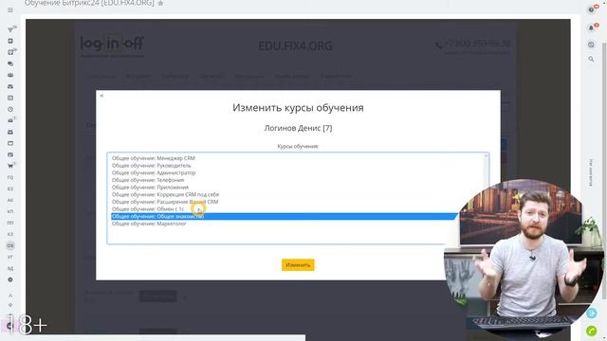
Task: Click the course list scrollbar up arrow
Action: click(487, 155)
